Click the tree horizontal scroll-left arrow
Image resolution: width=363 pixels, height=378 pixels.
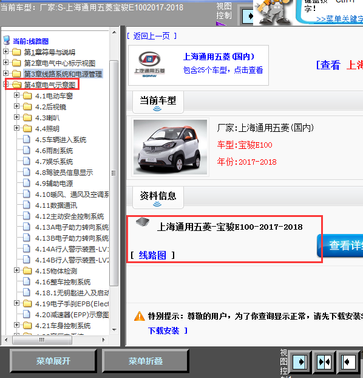pos(6,340)
